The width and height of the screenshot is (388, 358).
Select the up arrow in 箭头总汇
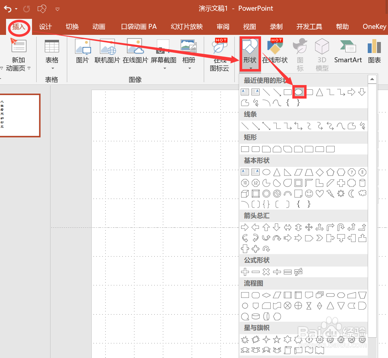[x=266, y=227]
